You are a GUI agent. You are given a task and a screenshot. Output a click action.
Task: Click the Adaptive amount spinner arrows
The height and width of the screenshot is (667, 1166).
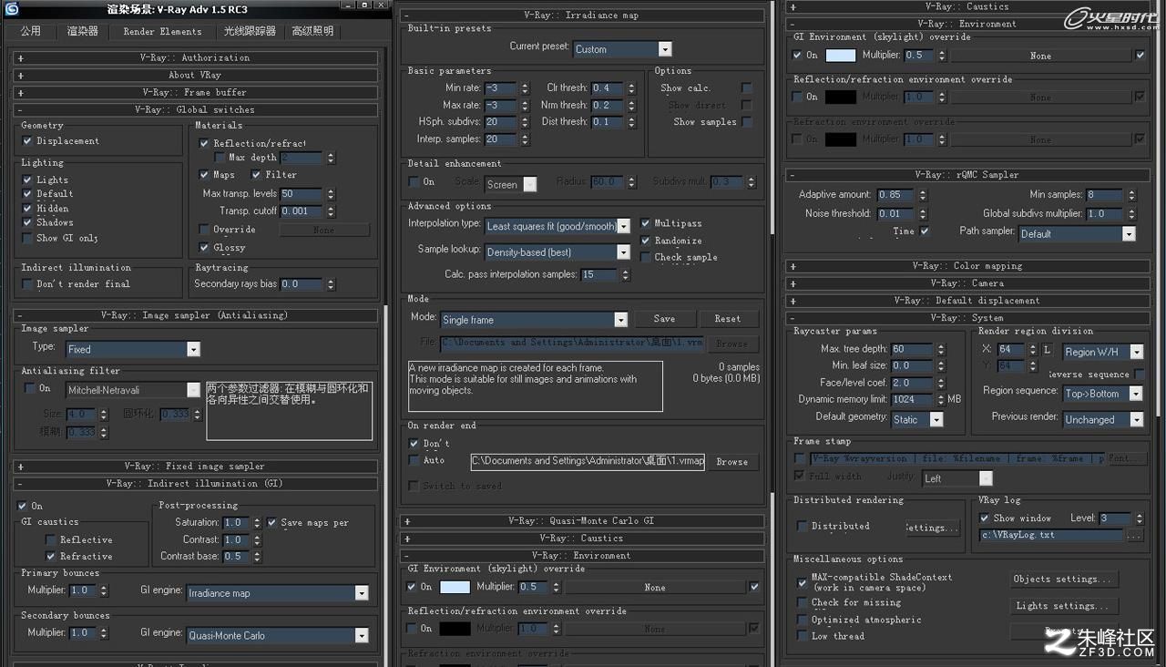tap(923, 195)
